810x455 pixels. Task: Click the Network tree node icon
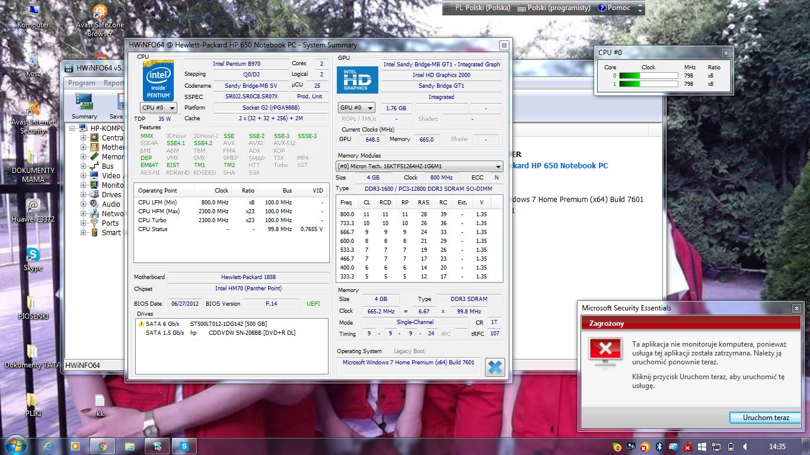click(x=94, y=213)
